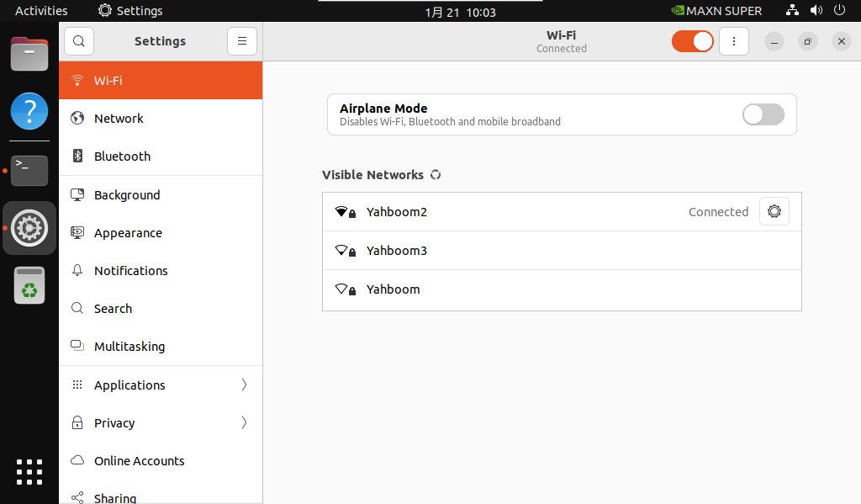Viewport: 861px width, 504px height.
Task: Open Wi-Fi options three-dot menu
Action: pos(733,41)
